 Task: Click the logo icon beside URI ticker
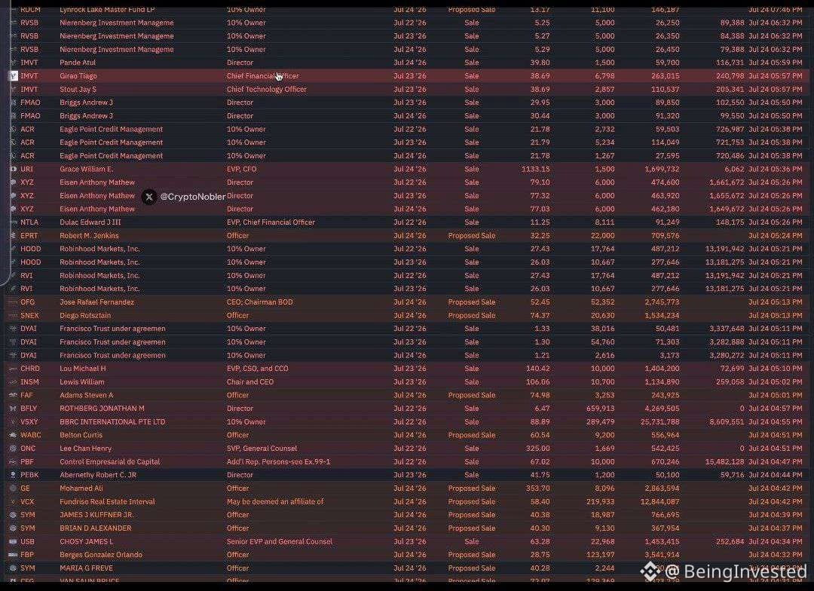14,169
